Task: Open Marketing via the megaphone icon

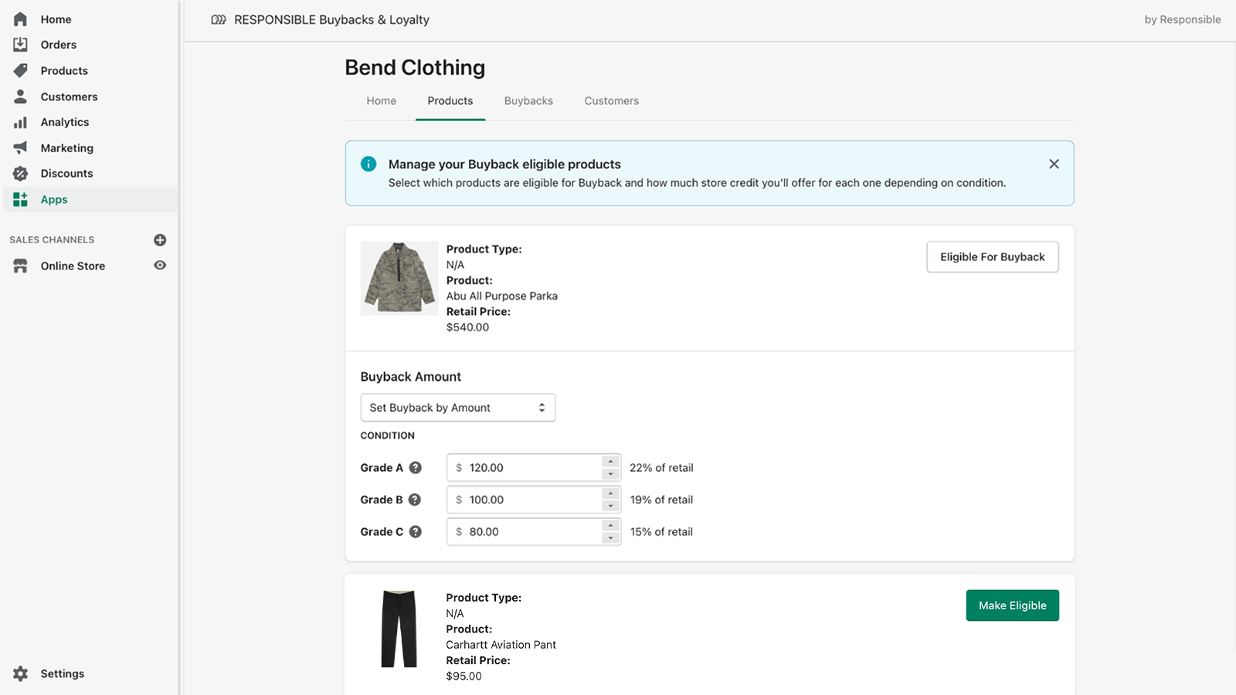Action: pos(21,147)
